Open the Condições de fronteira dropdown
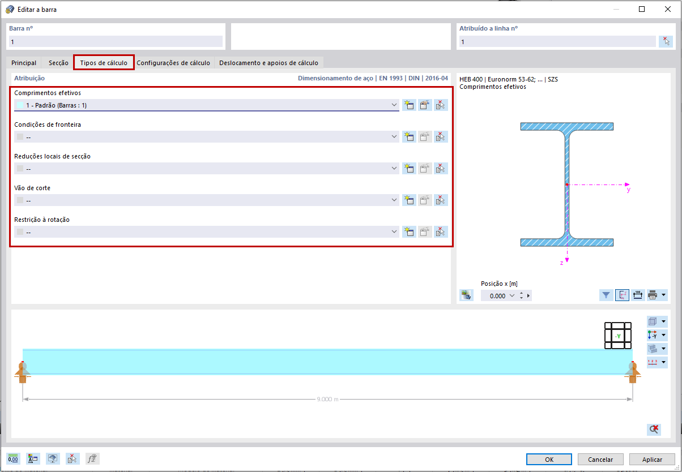 [394, 137]
